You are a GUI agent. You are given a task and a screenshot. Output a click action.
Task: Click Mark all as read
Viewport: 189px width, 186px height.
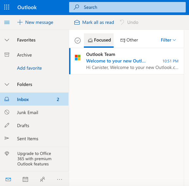94,22
